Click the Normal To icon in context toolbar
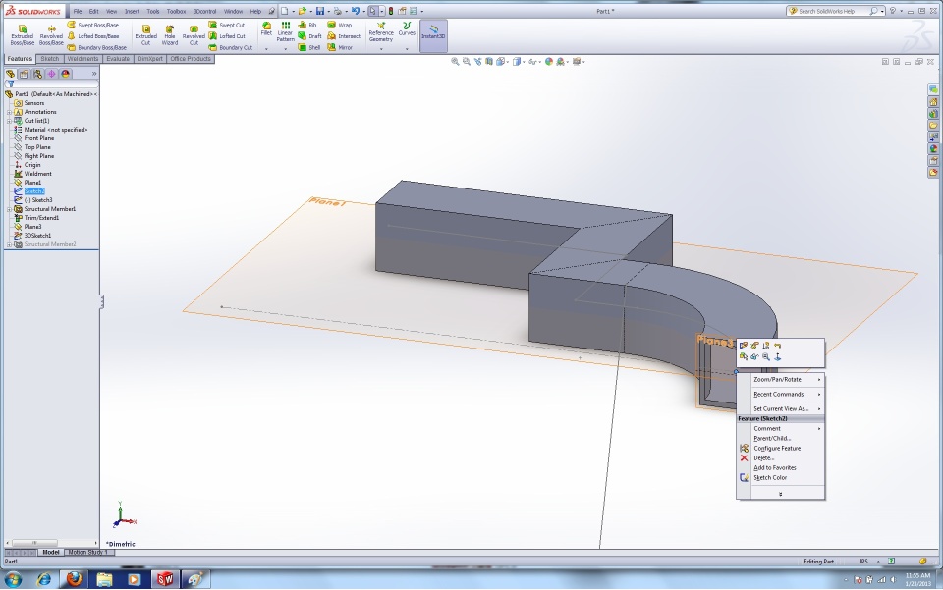This screenshot has width=943, height=590. 778,357
